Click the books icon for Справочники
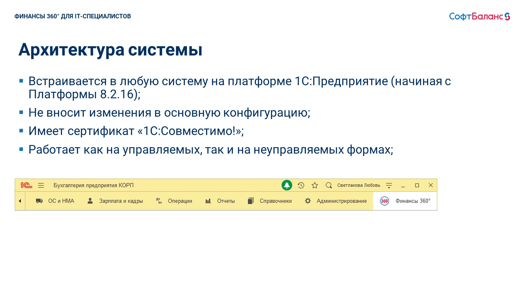 pos(251,201)
